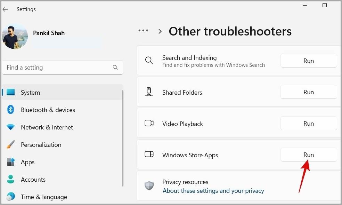Click the Personalization paintbrush icon
The height and width of the screenshot is (205, 342).
(10, 144)
